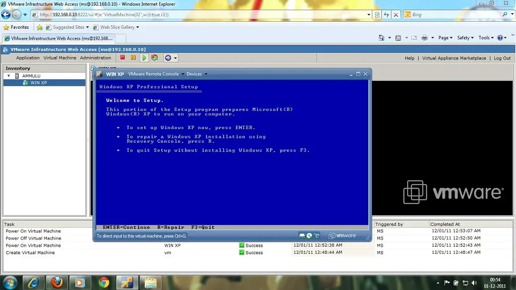Open Google Chrome from taskbar
This screenshot has height=290, width=516.
tap(104, 283)
